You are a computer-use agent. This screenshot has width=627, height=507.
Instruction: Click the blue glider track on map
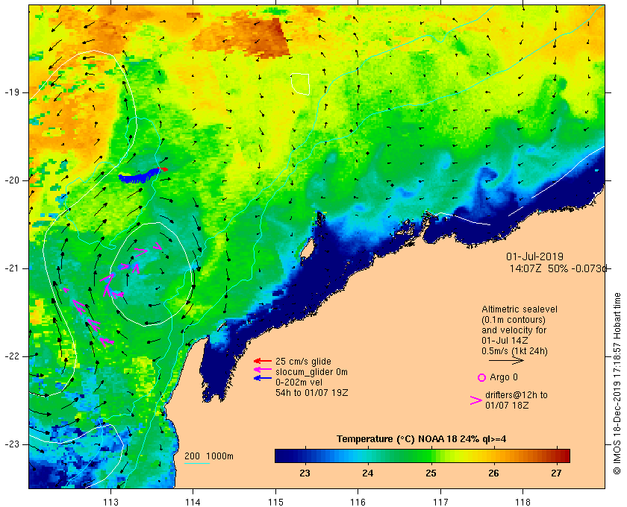point(138,176)
